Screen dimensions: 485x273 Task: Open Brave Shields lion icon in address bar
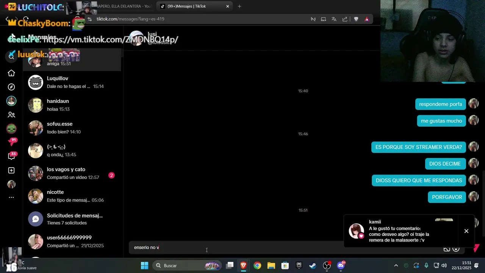356,19
